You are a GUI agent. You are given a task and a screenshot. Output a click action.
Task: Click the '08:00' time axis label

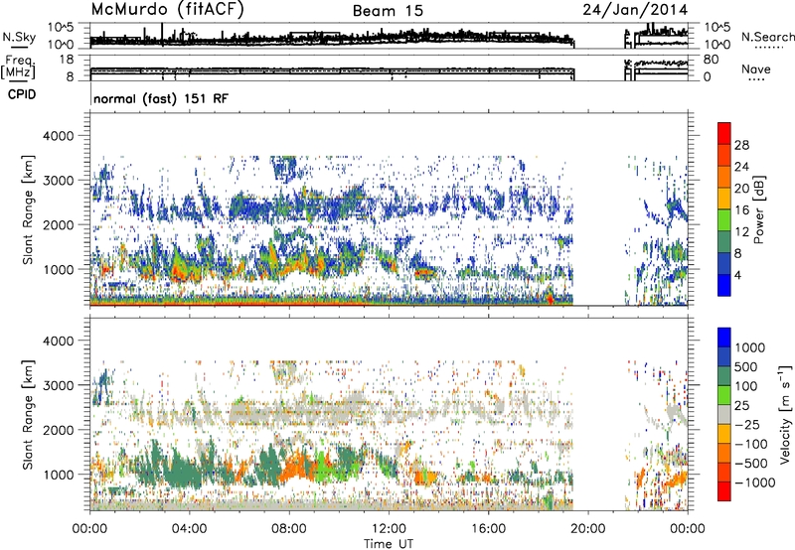[x=289, y=529]
